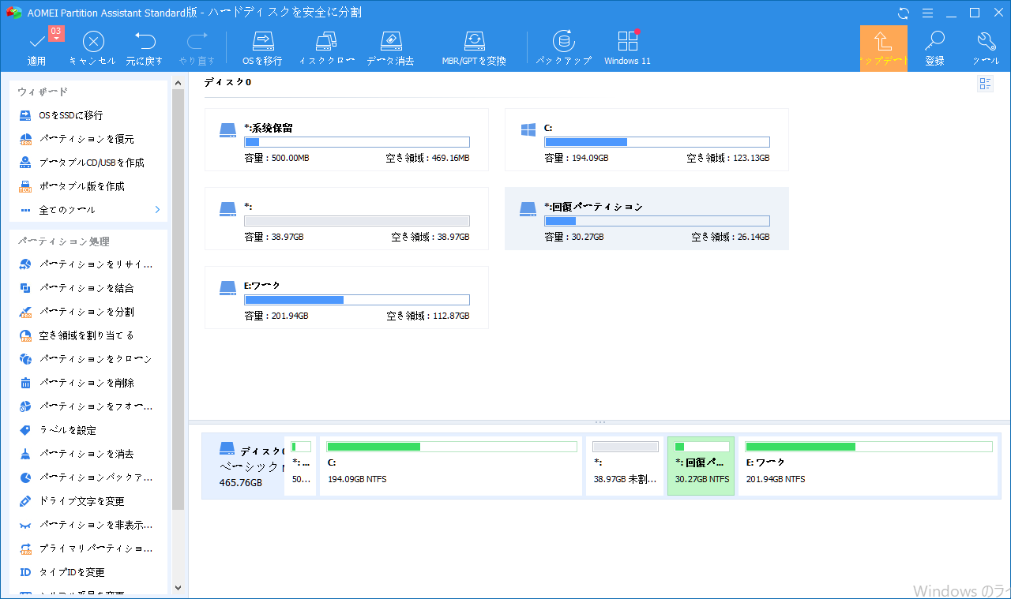Viewport: 1011px width, 599px height.
Task: Click the パーティション処理 section header
Action: (64, 241)
